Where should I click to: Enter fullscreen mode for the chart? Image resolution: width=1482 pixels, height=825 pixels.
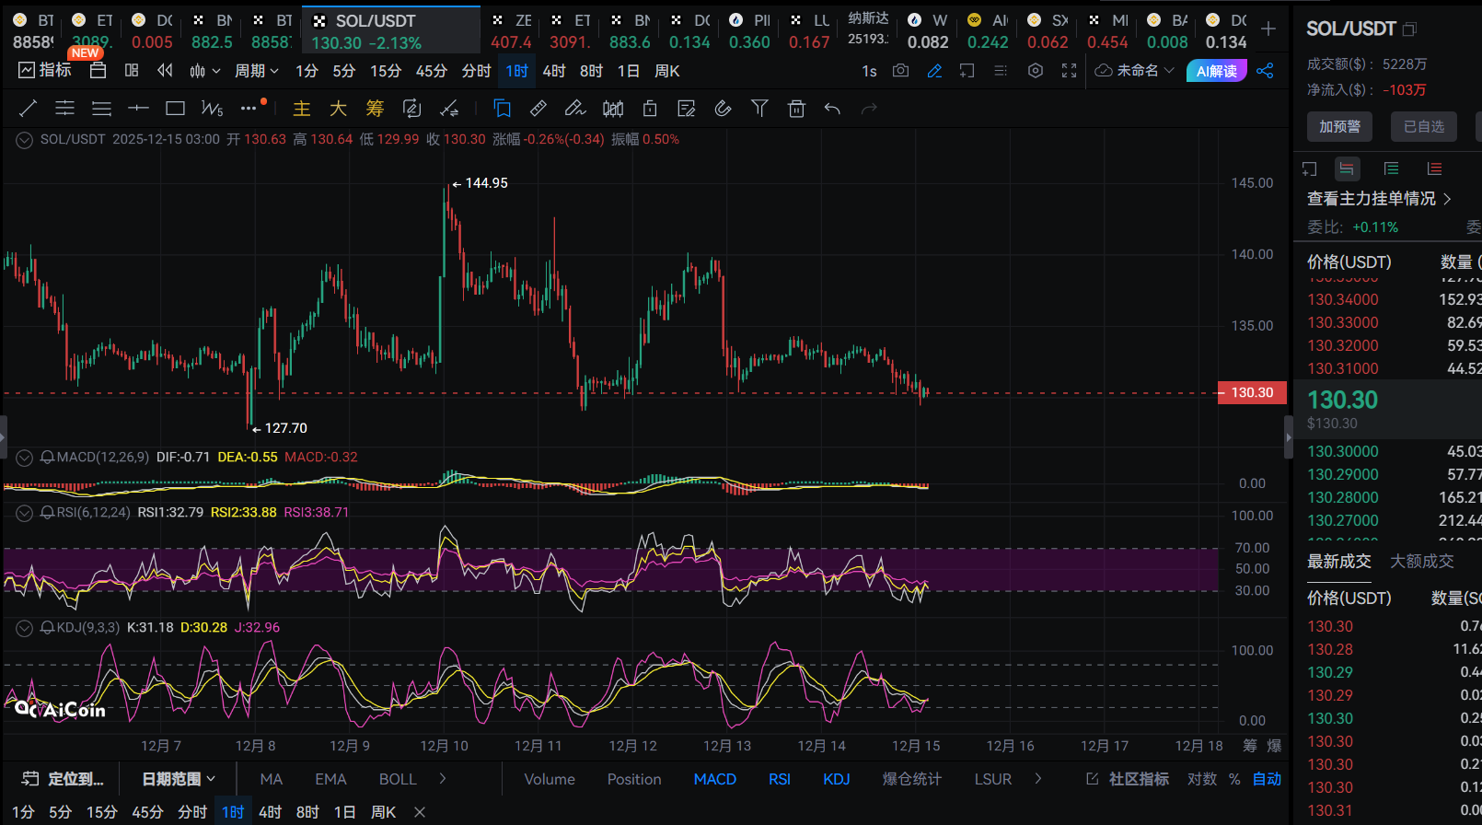(1069, 71)
